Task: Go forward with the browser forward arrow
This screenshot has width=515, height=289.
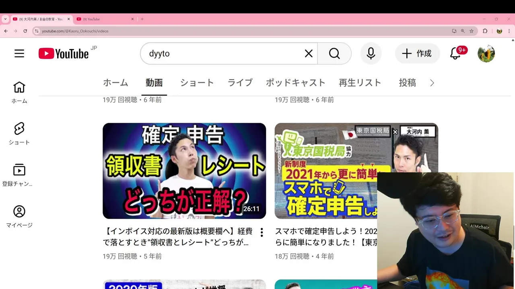Action: [15, 31]
